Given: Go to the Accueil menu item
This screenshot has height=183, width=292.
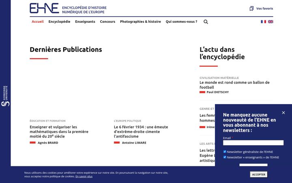Looking at the screenshot, I should point(38,22).
